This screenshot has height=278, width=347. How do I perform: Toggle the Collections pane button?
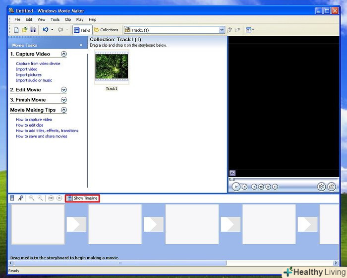(107, 30)
